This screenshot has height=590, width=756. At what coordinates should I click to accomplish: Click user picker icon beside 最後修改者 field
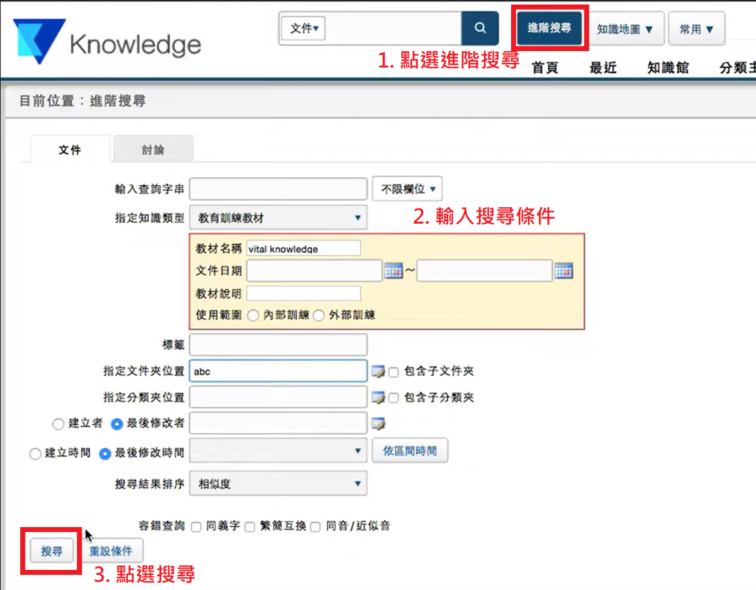(x=378, y=424)
